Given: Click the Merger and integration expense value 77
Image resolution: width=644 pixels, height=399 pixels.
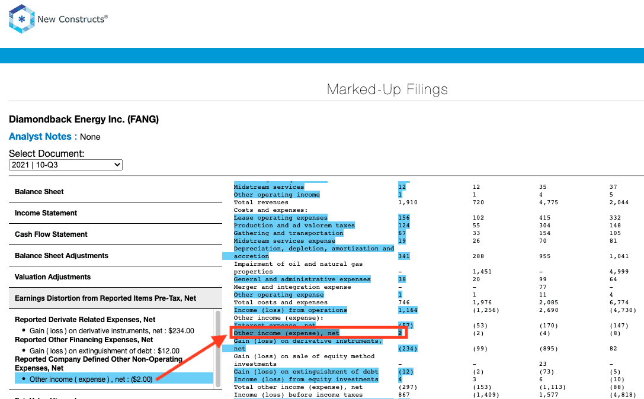Looking at the screenshot, I should [x=543, y=287].
